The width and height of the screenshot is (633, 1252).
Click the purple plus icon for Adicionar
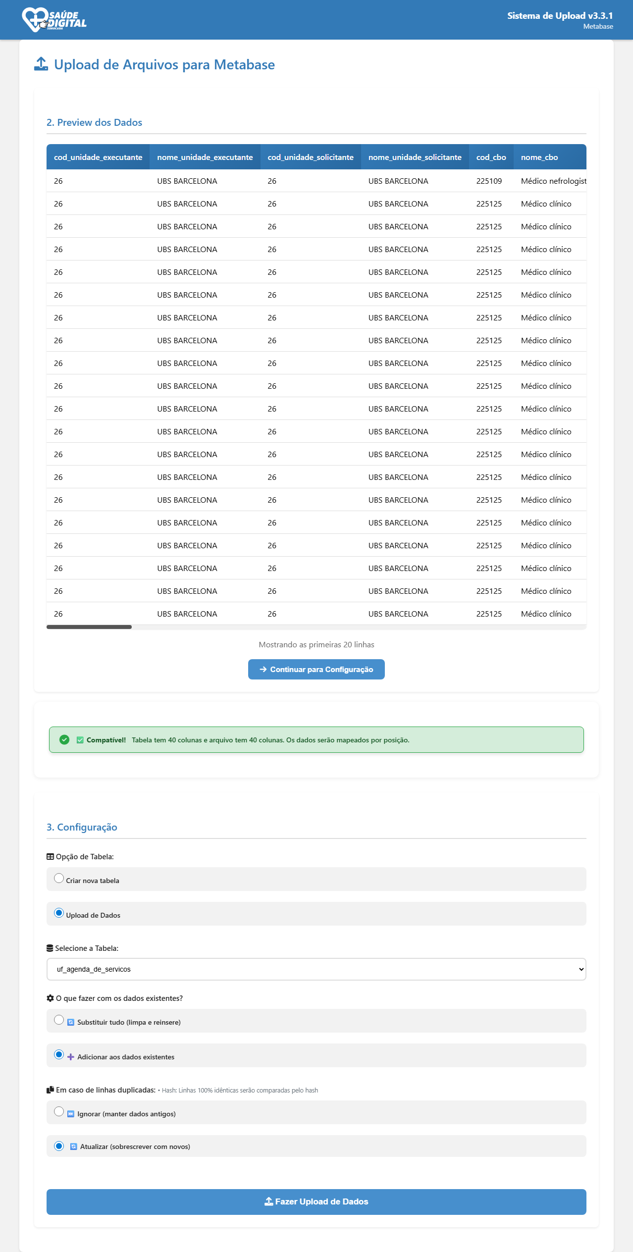[x=71, y=1057]
